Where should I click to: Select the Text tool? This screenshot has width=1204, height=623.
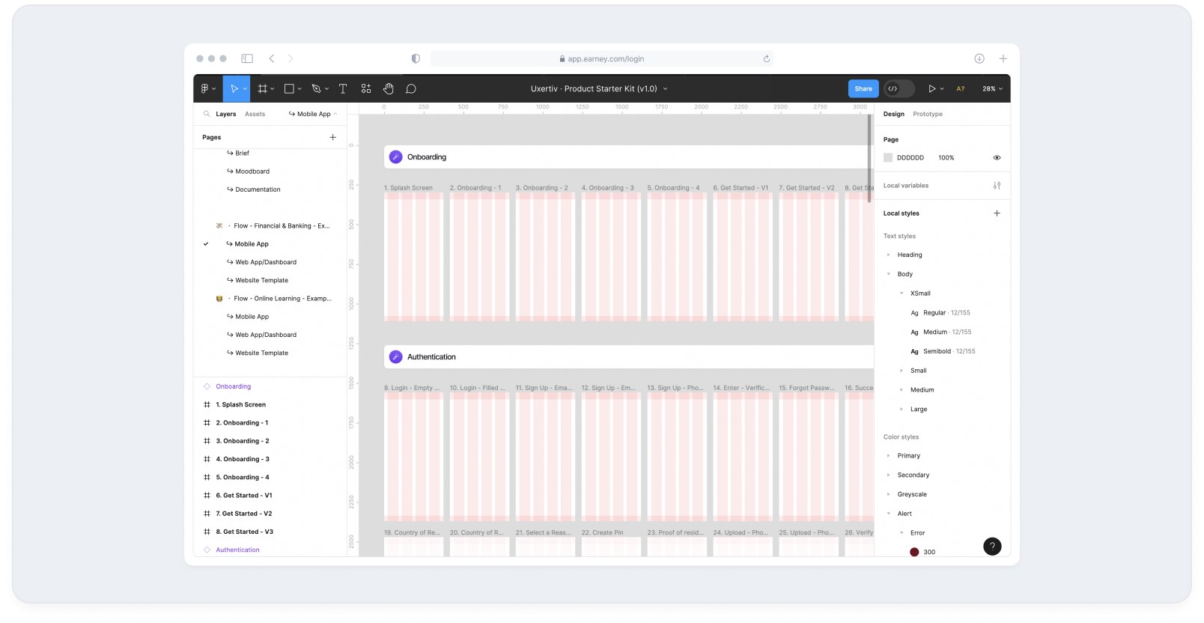pyautogui.click(x=343, y=88)
